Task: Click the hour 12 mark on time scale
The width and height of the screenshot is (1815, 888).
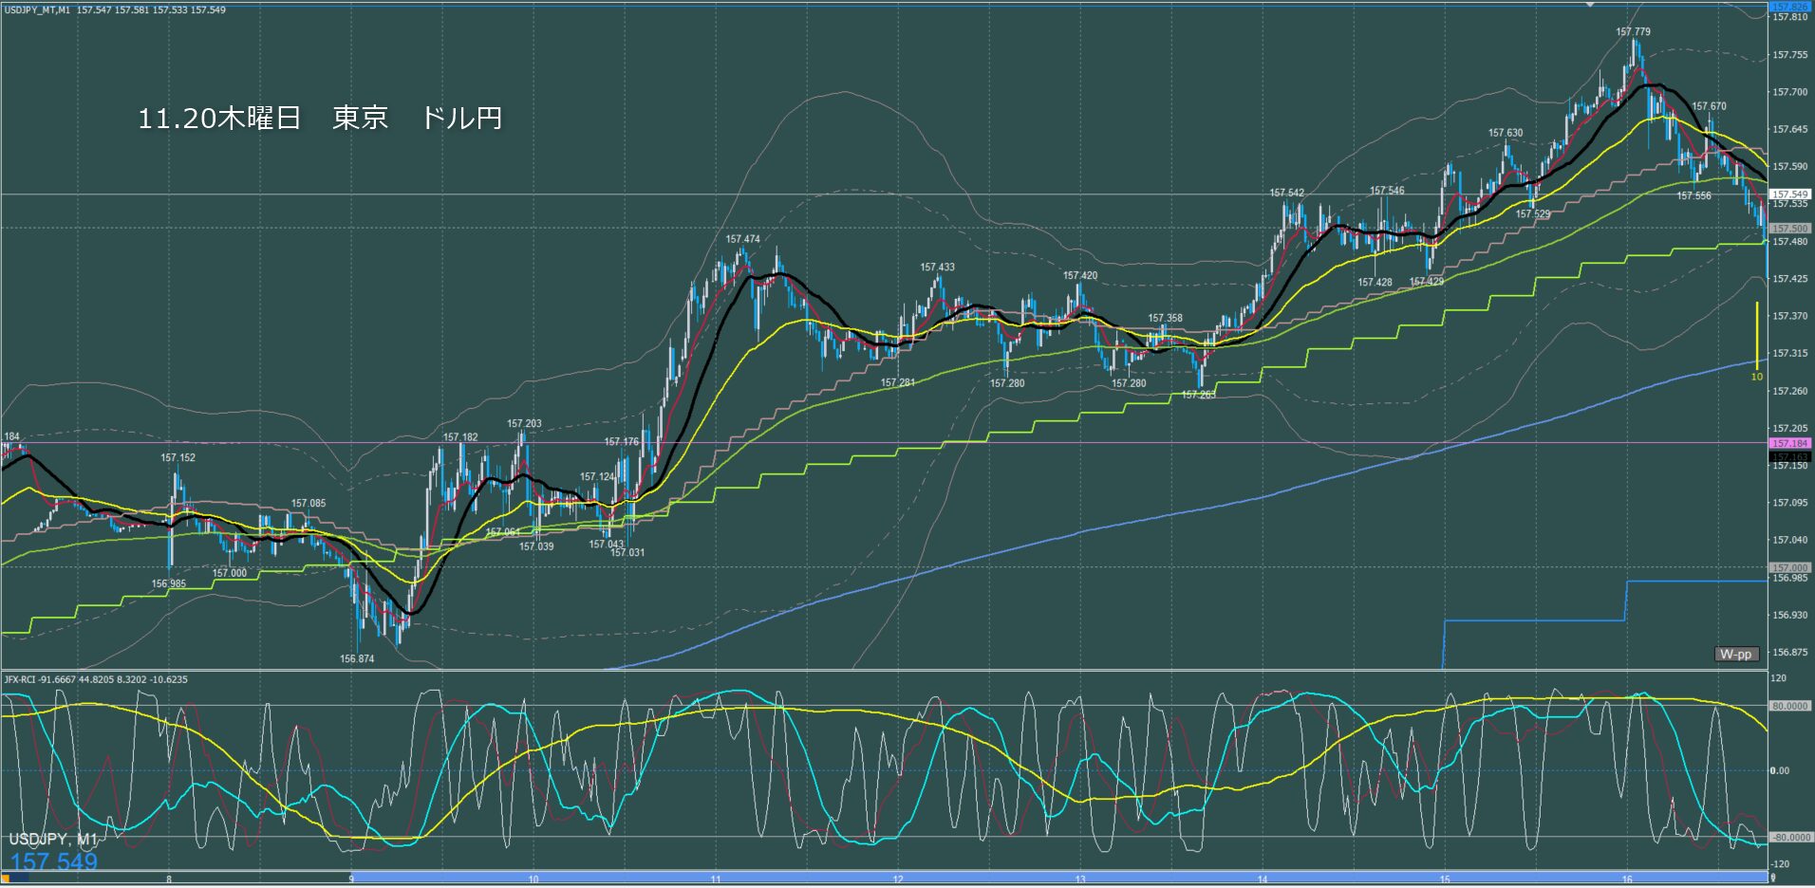Action: pyautogui.click(x=898, y=879)
